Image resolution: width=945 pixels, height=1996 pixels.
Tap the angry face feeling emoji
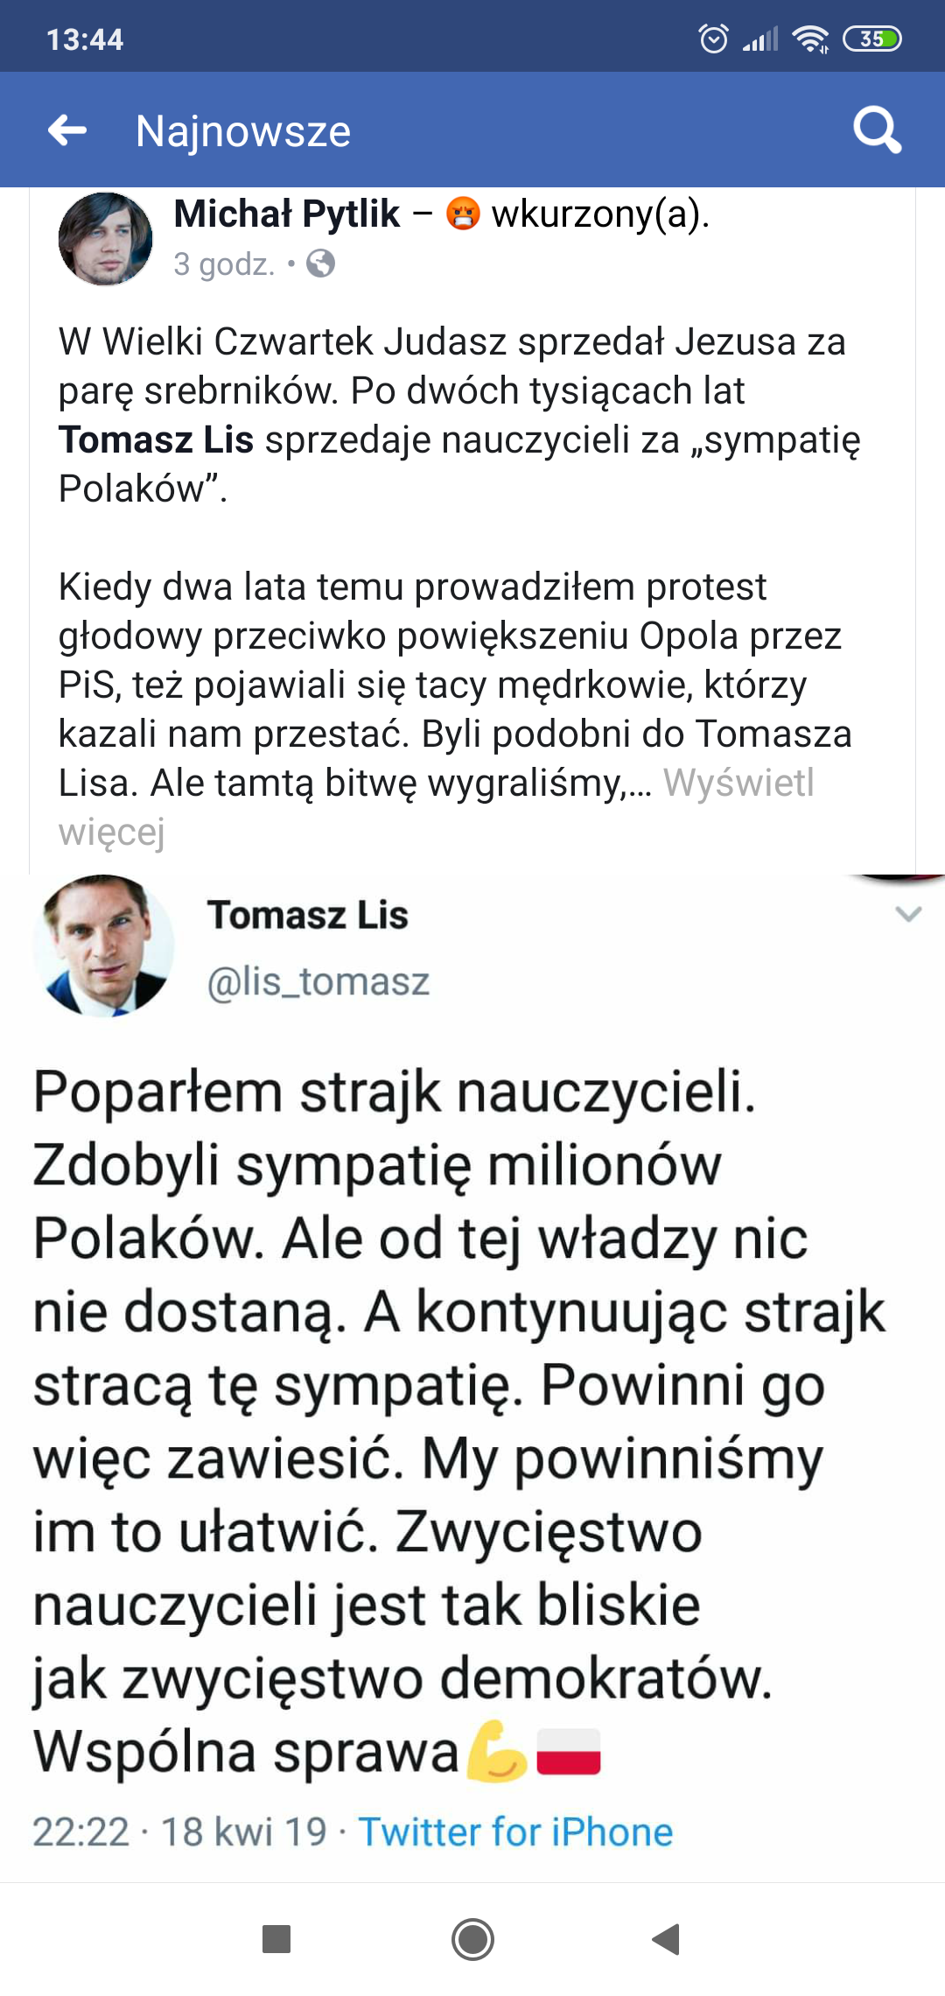pyautogui.click(x=463, y=214)
